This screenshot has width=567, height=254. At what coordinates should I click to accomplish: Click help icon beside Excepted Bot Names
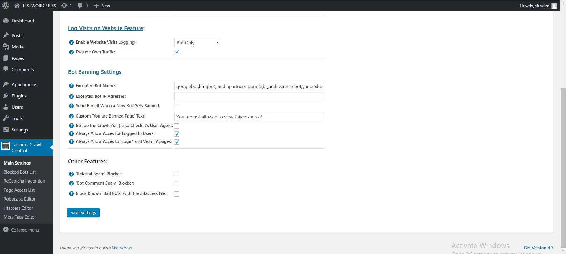coord(71,86)
